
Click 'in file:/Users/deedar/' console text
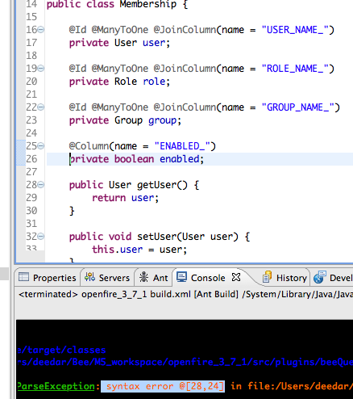(x=292, y=386)
